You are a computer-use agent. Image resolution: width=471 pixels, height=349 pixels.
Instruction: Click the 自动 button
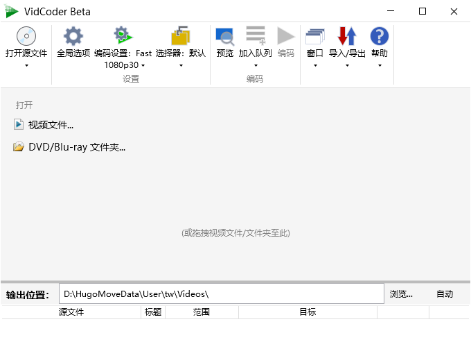pos(445,294)
